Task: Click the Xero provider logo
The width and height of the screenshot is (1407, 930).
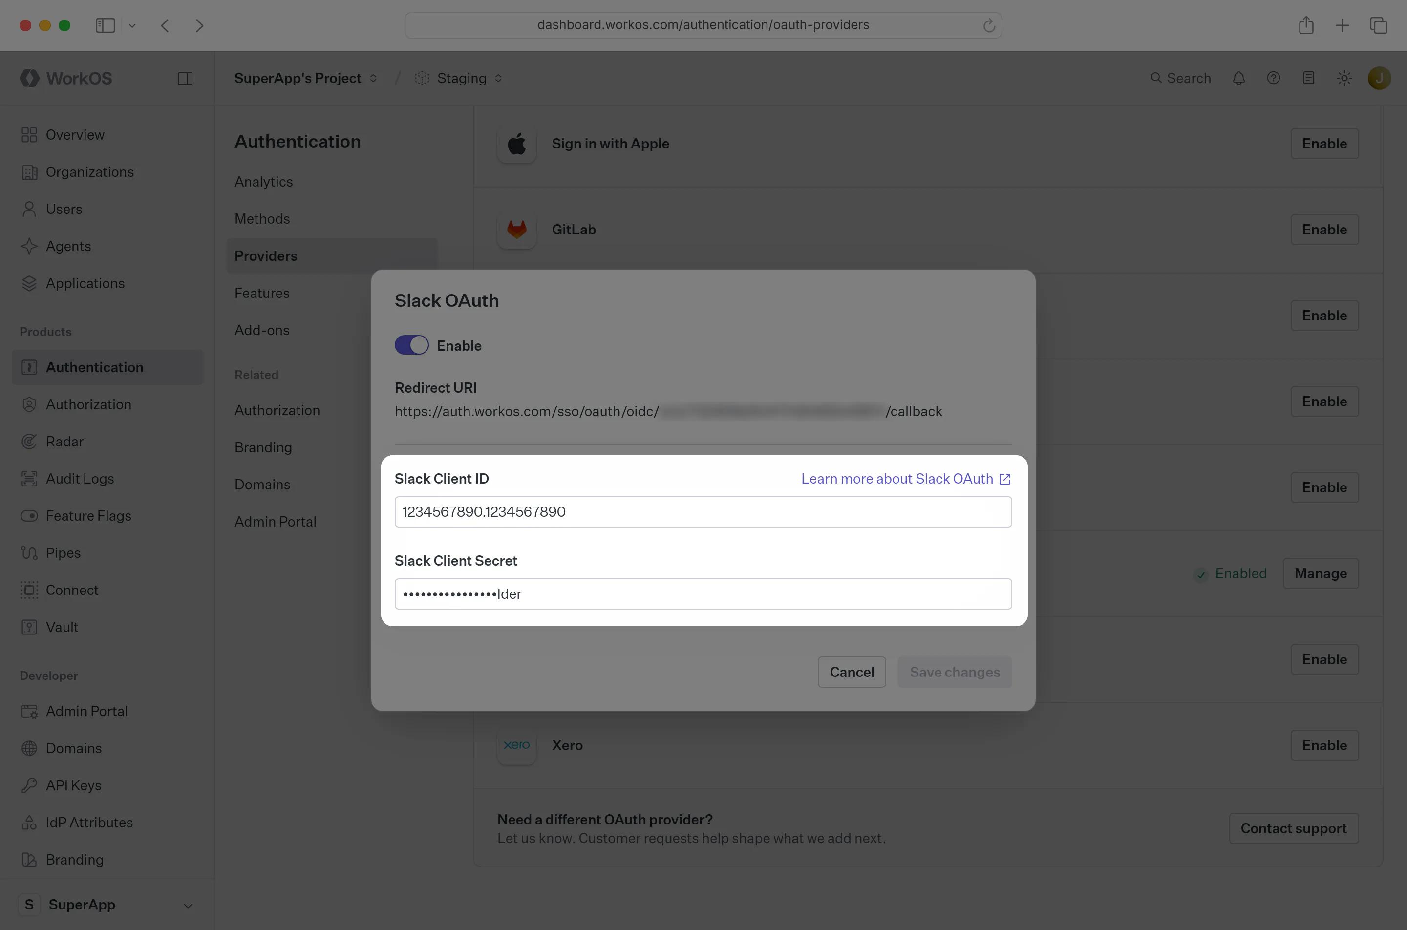Action: [x=517, y=745]
